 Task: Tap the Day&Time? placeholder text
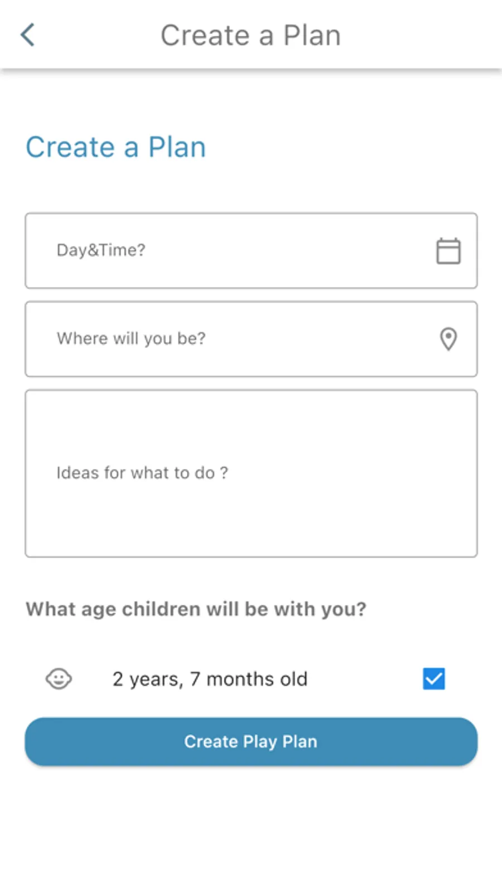click(x=101, y=250)
